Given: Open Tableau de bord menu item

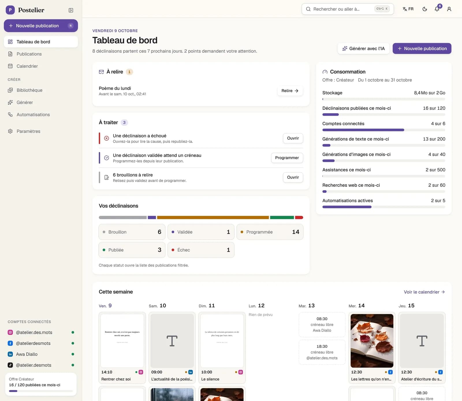Looking at the screenshot, I should click(x=41, y=42).
